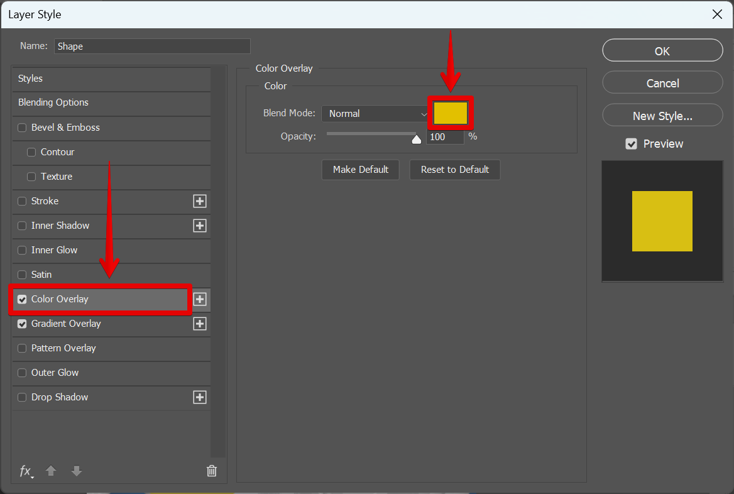
Task: Open the Outer Glow settings row
Action: [x=111, y=373]
